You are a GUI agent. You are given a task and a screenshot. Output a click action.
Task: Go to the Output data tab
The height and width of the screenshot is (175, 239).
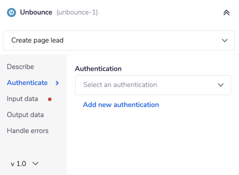(x=25, y=115)
